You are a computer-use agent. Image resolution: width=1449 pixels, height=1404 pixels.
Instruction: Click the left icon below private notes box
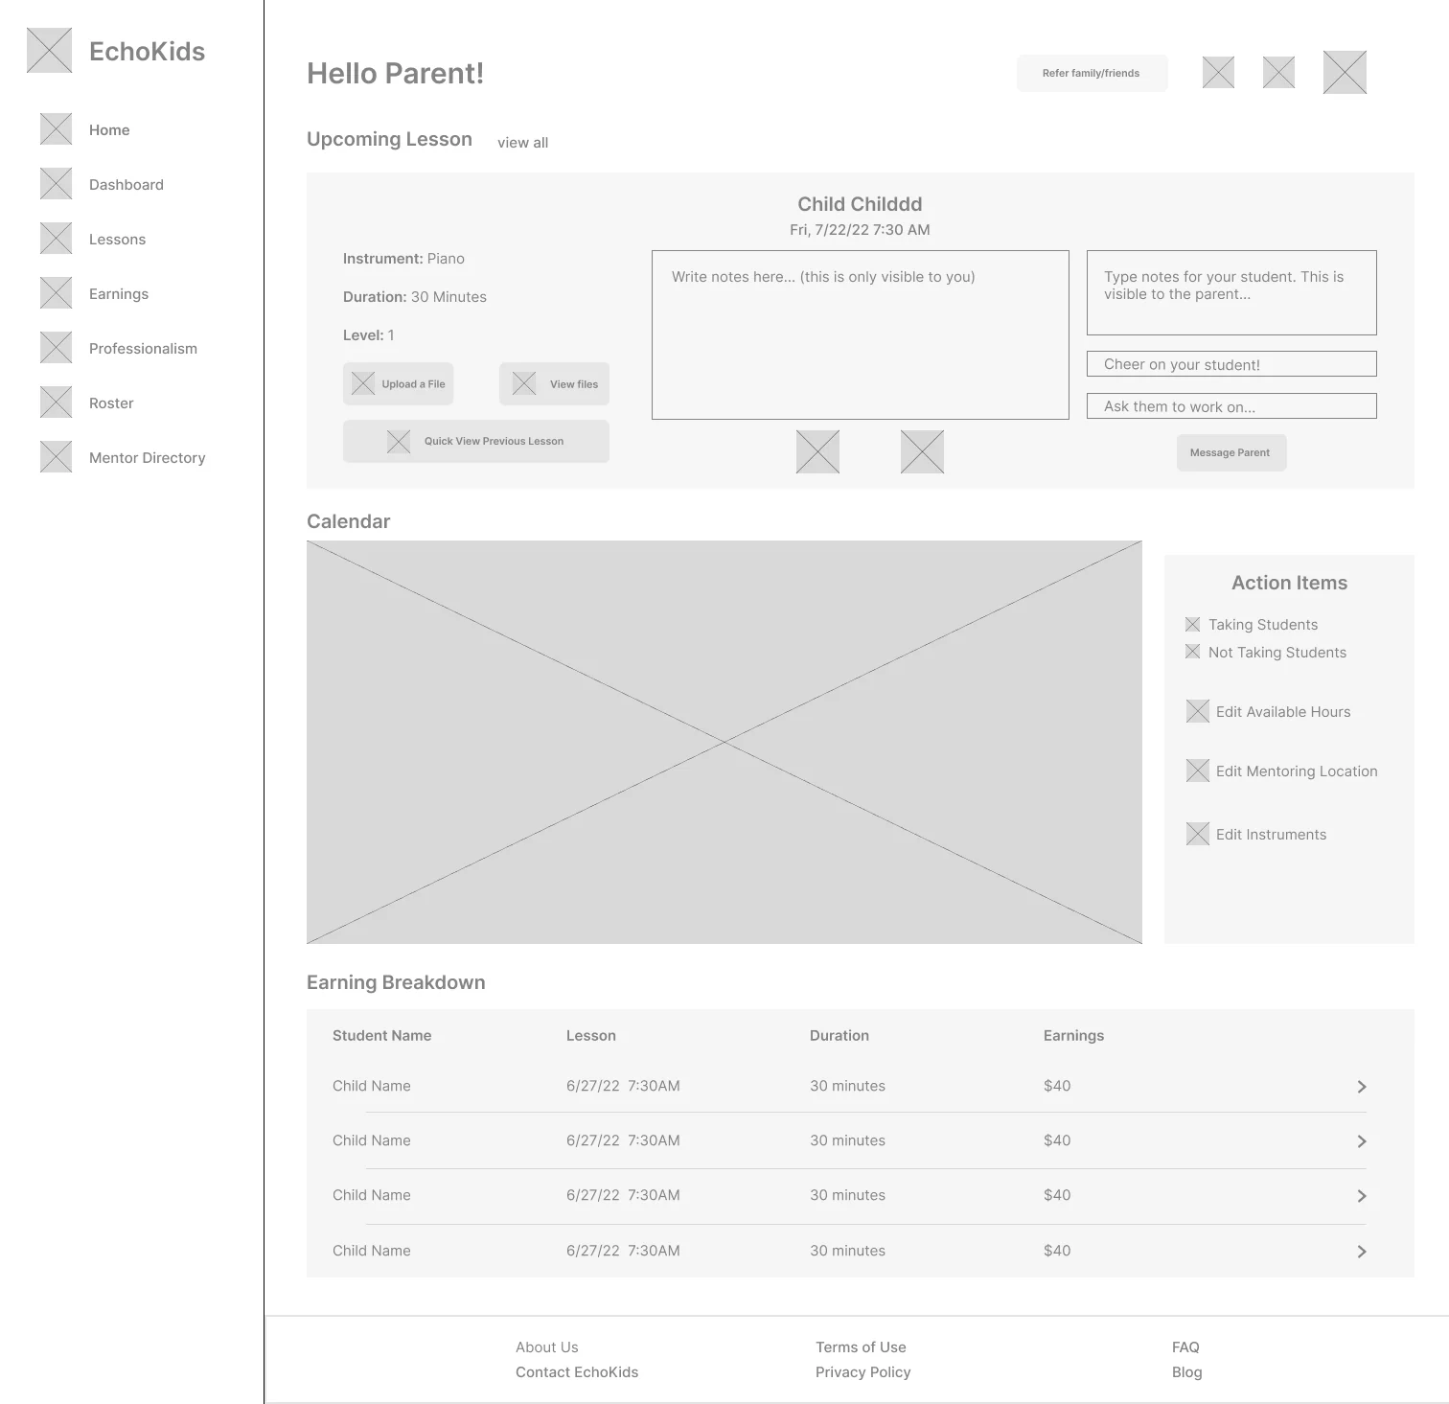pos(817,451)
